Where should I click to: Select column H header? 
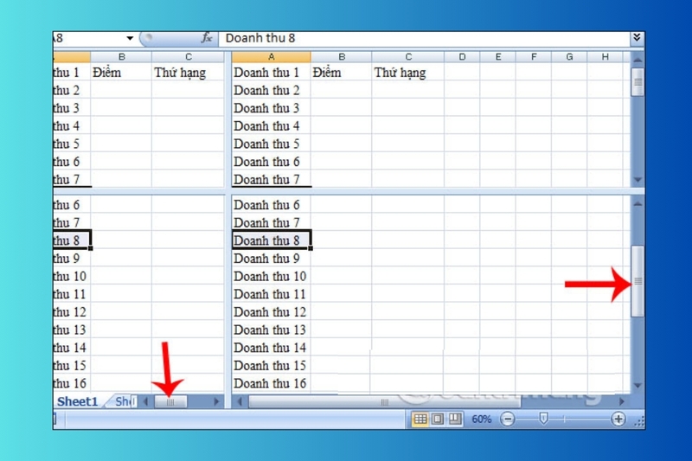tap(605, 56)
